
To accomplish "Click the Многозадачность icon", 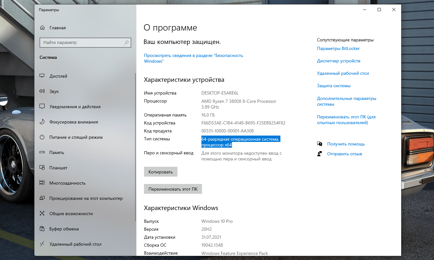I will click(x=42, y=183).
